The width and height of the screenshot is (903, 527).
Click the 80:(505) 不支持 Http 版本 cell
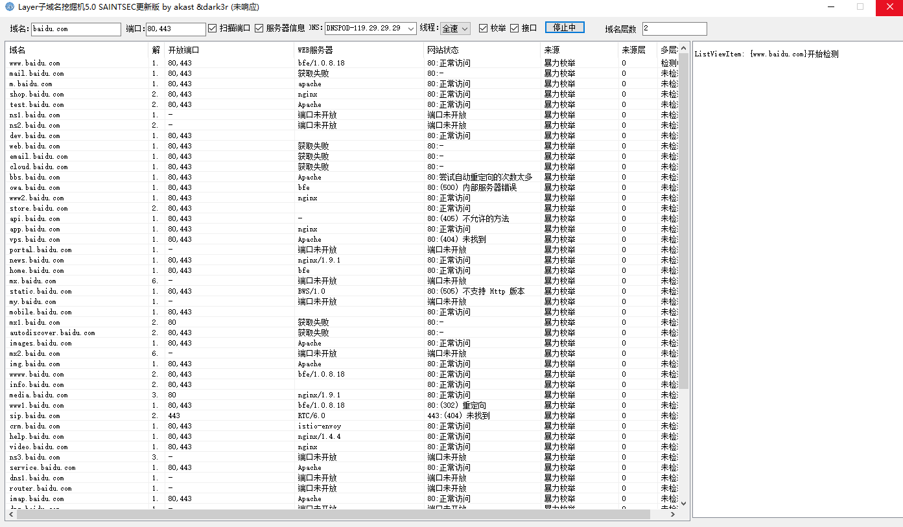pos(476,291)
